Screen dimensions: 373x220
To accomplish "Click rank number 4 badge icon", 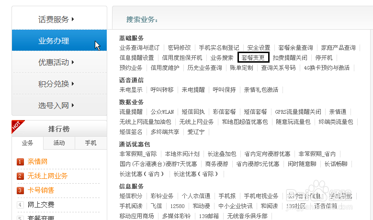I will pos(20,205).
